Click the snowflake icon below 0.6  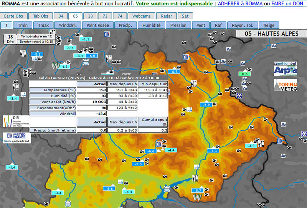(239, 96)
